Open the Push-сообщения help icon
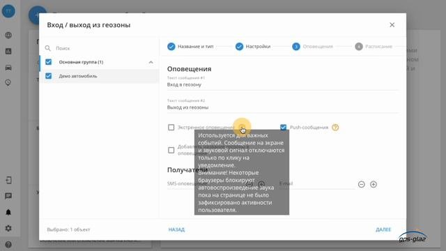The width and height of the screenshot is (446, 251). (335, 127)
